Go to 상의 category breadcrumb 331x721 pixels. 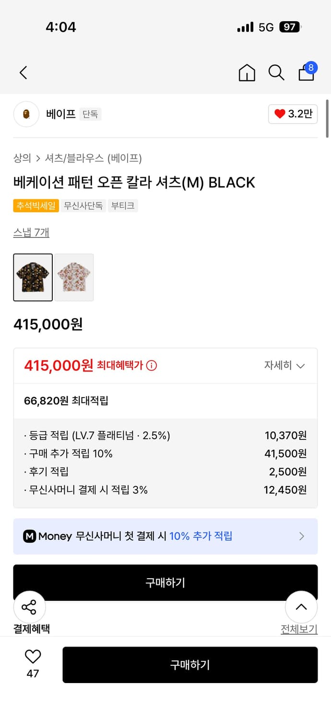coord(22,158)
